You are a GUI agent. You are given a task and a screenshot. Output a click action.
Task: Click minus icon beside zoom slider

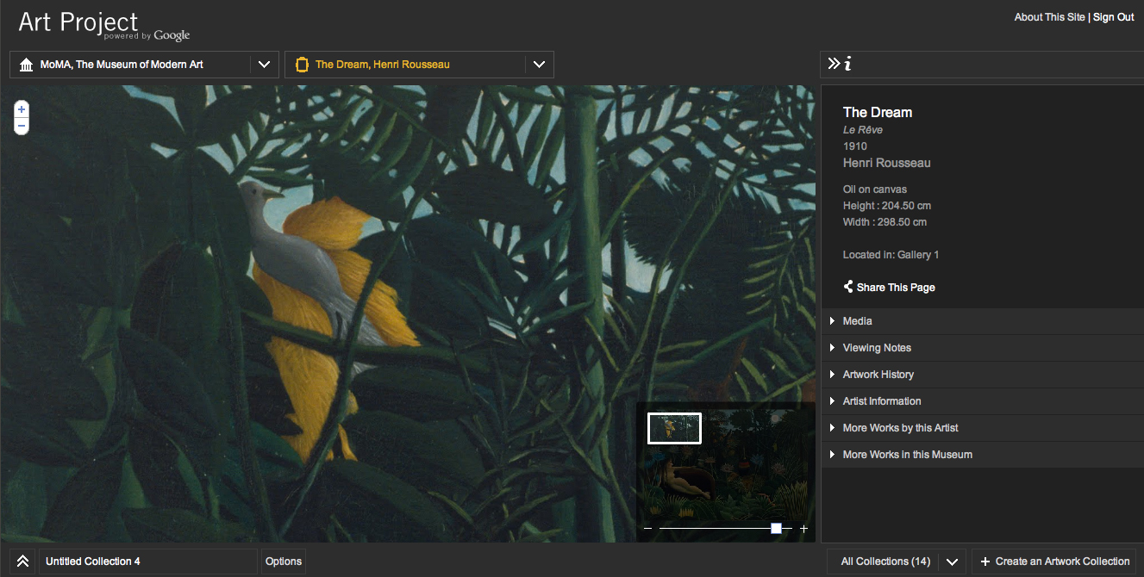(x=648, y=529)
